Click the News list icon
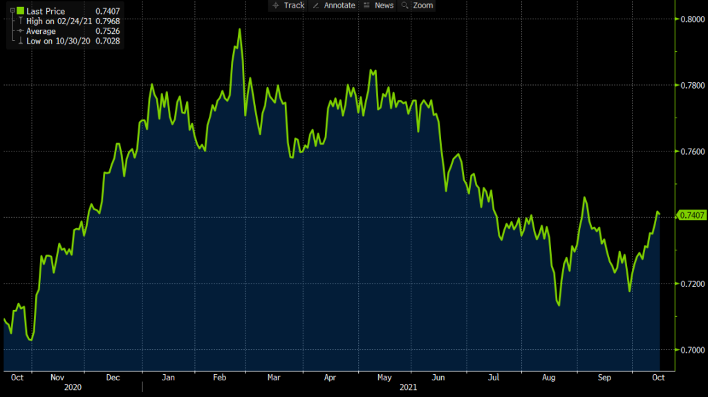Viewport: 708px width, 397px height. [x=366, y=6]
